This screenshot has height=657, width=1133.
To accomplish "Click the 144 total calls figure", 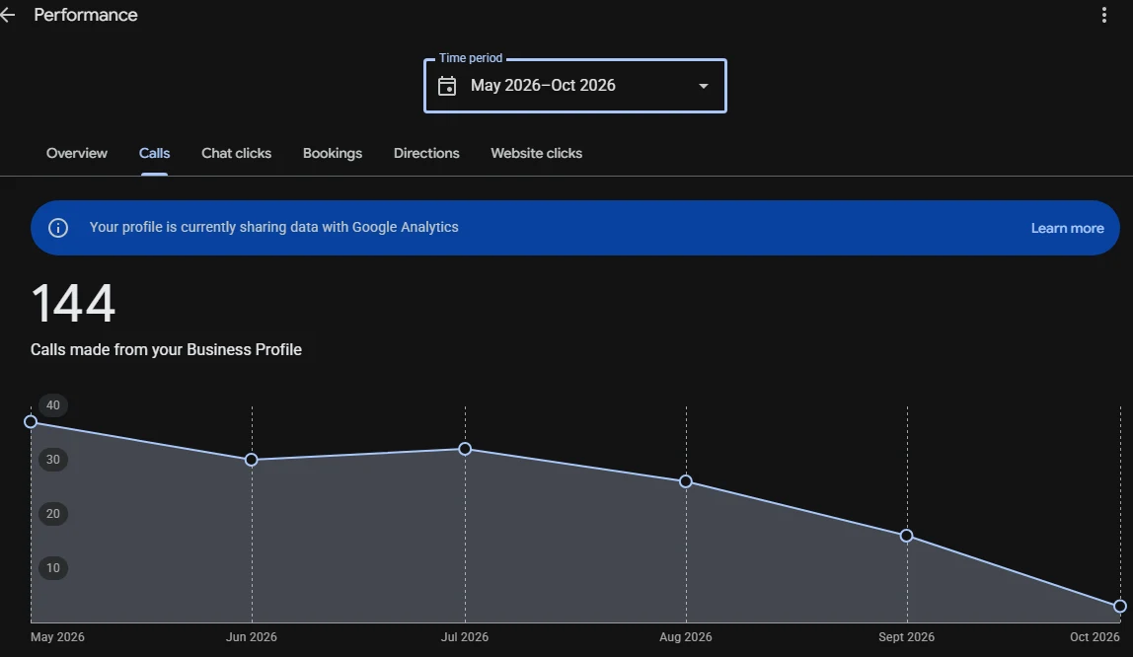I will pyautogui.click(x=73, y=303).
